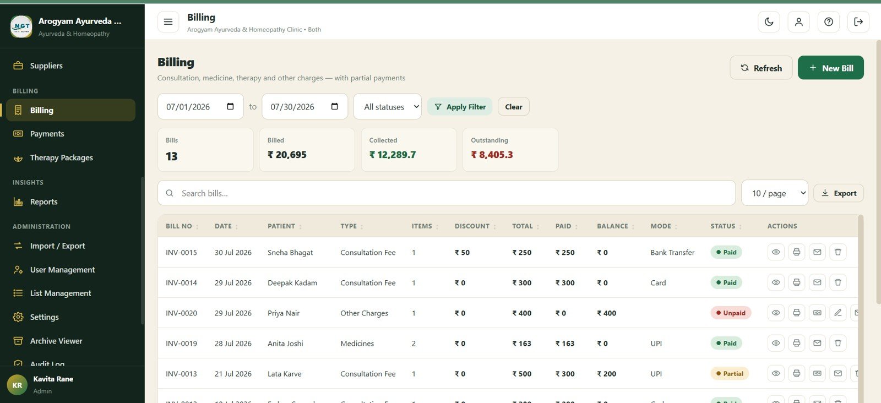Screen dimensions: 881x403
Task: Open the help question mark icon
Action: (x=829, y=22)
